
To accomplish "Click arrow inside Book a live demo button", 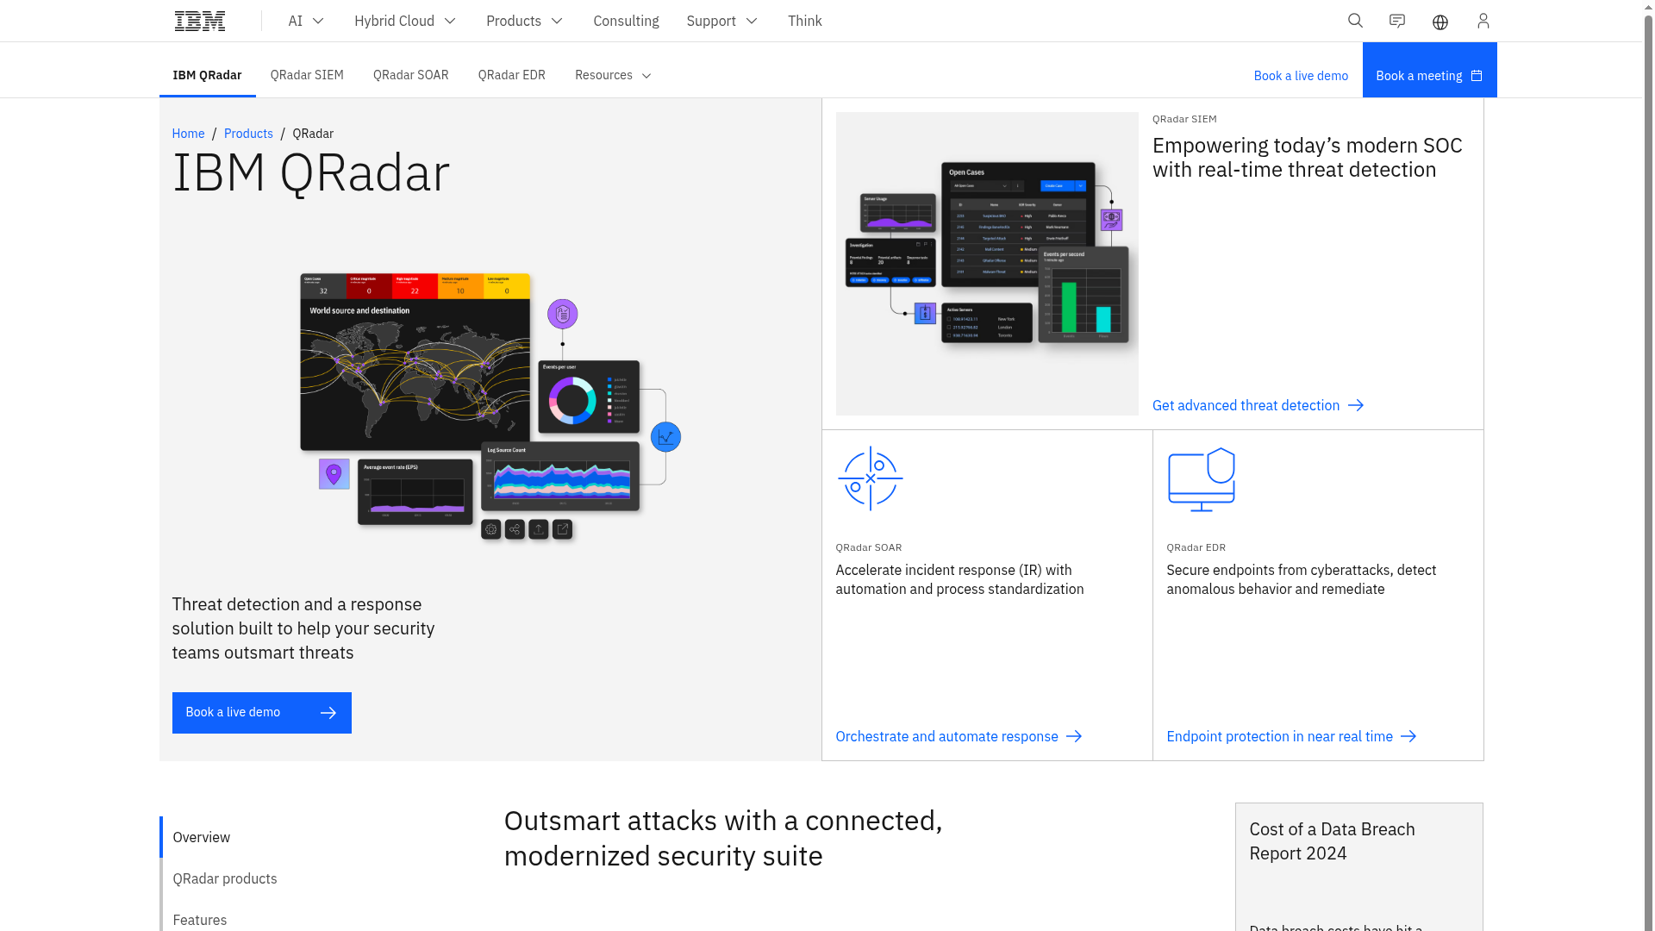I will pyautogui.click(x=328, y=713).
